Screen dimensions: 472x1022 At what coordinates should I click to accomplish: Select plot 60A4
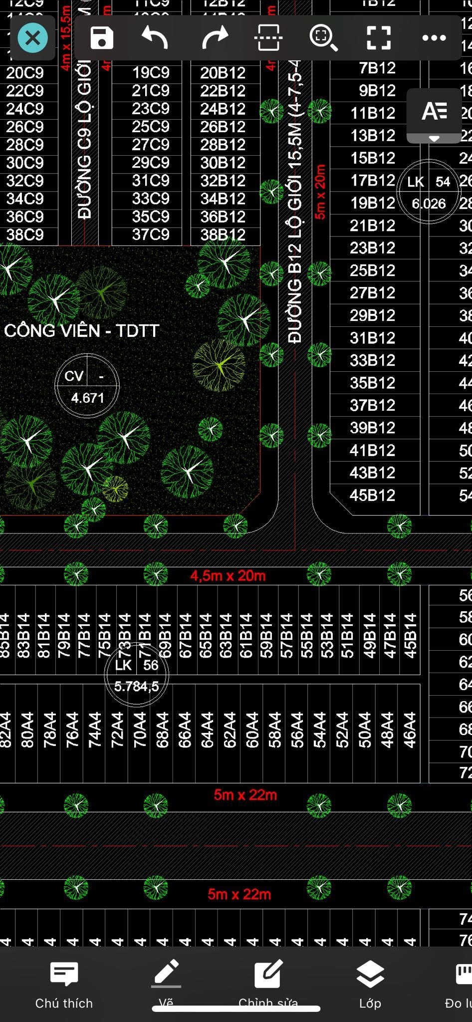point(252,730)
